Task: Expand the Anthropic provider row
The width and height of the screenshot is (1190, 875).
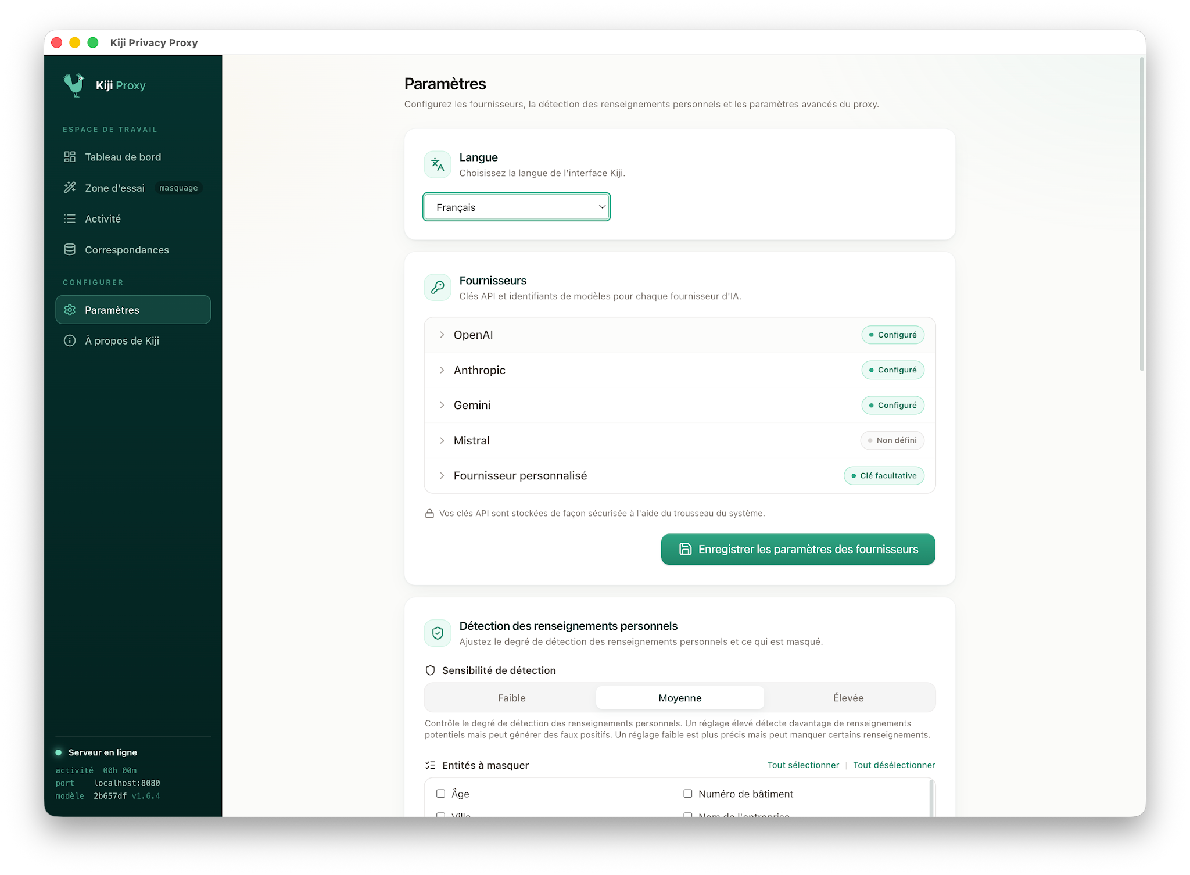Action: 680,370
